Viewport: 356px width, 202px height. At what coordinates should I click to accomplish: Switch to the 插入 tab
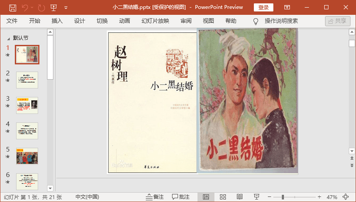(x=57, y=21)
